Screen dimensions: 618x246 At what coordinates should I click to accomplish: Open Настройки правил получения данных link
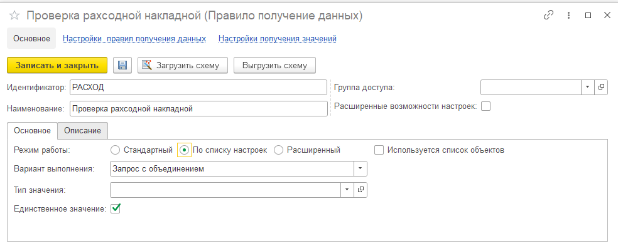tap(134, 39)
